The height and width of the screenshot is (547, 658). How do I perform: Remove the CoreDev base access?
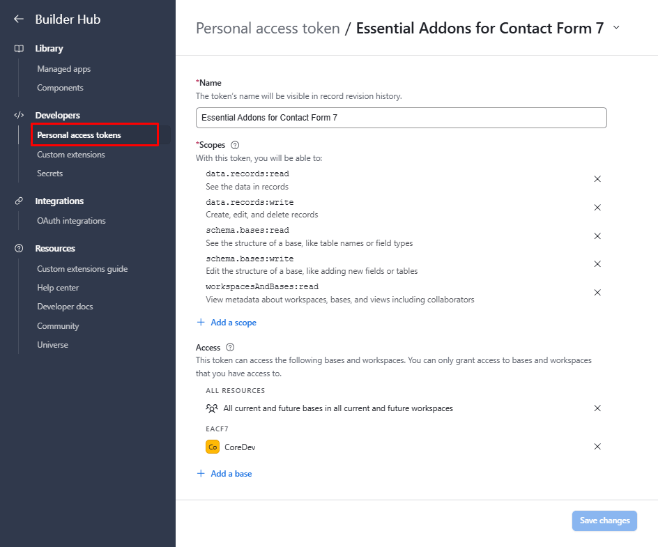(x=597, y=447)
